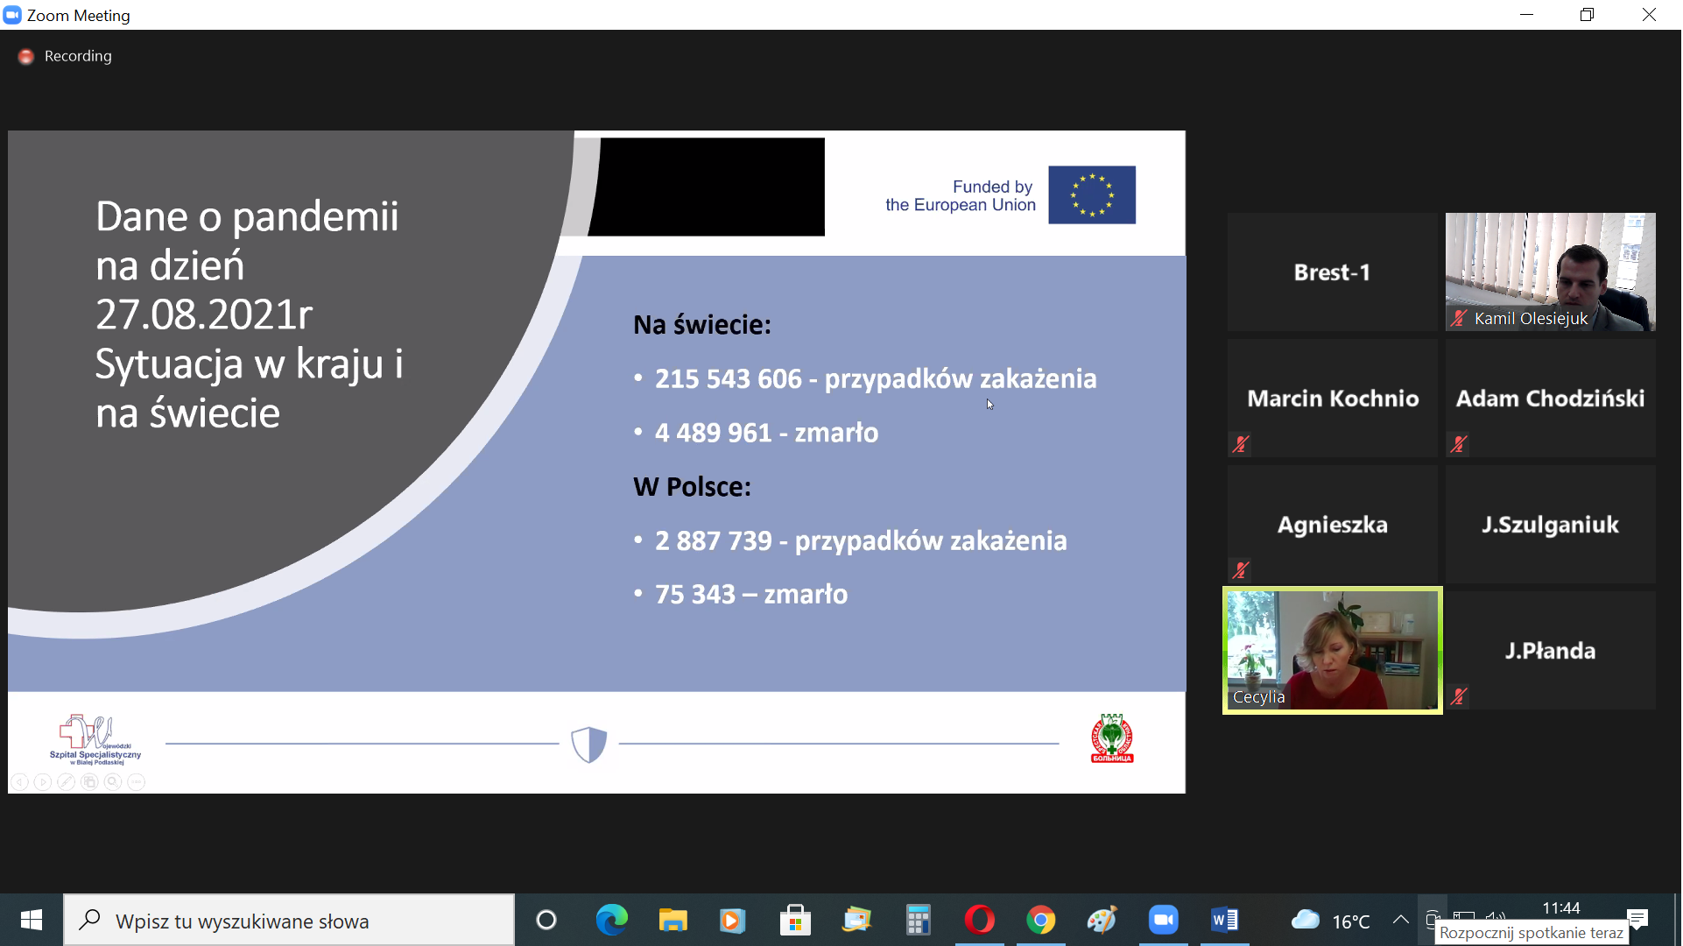The height and width of the screenshot is (946, 1683).
Task: Click the Opera browser taskbar icon
Action: tap(979, 920)
